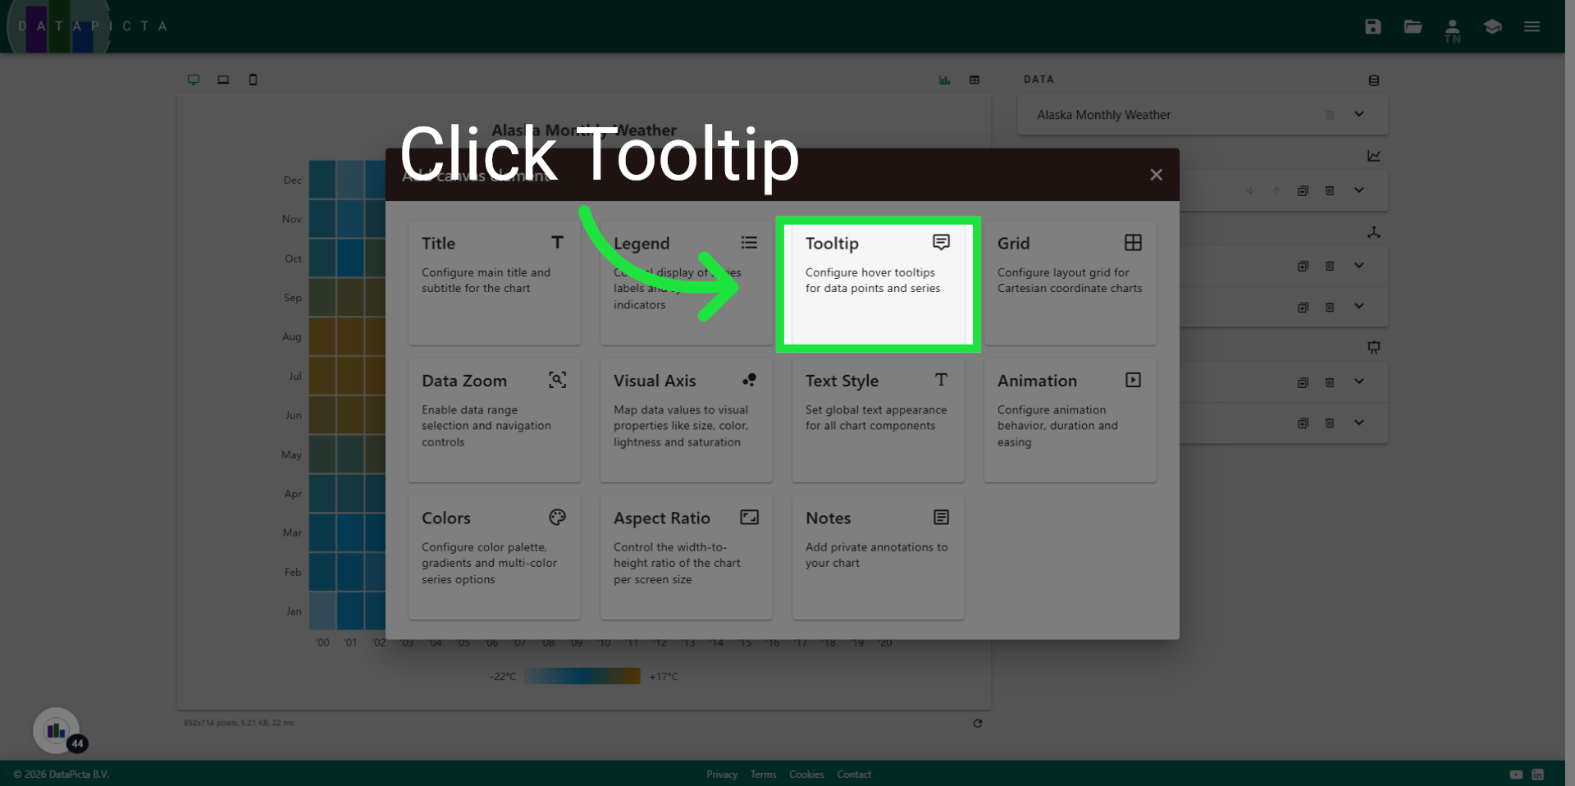This screenshot has width=1575, height=786.
Task: Duplicate lower row under the axis icon
Action: [x=1303, y=307]
